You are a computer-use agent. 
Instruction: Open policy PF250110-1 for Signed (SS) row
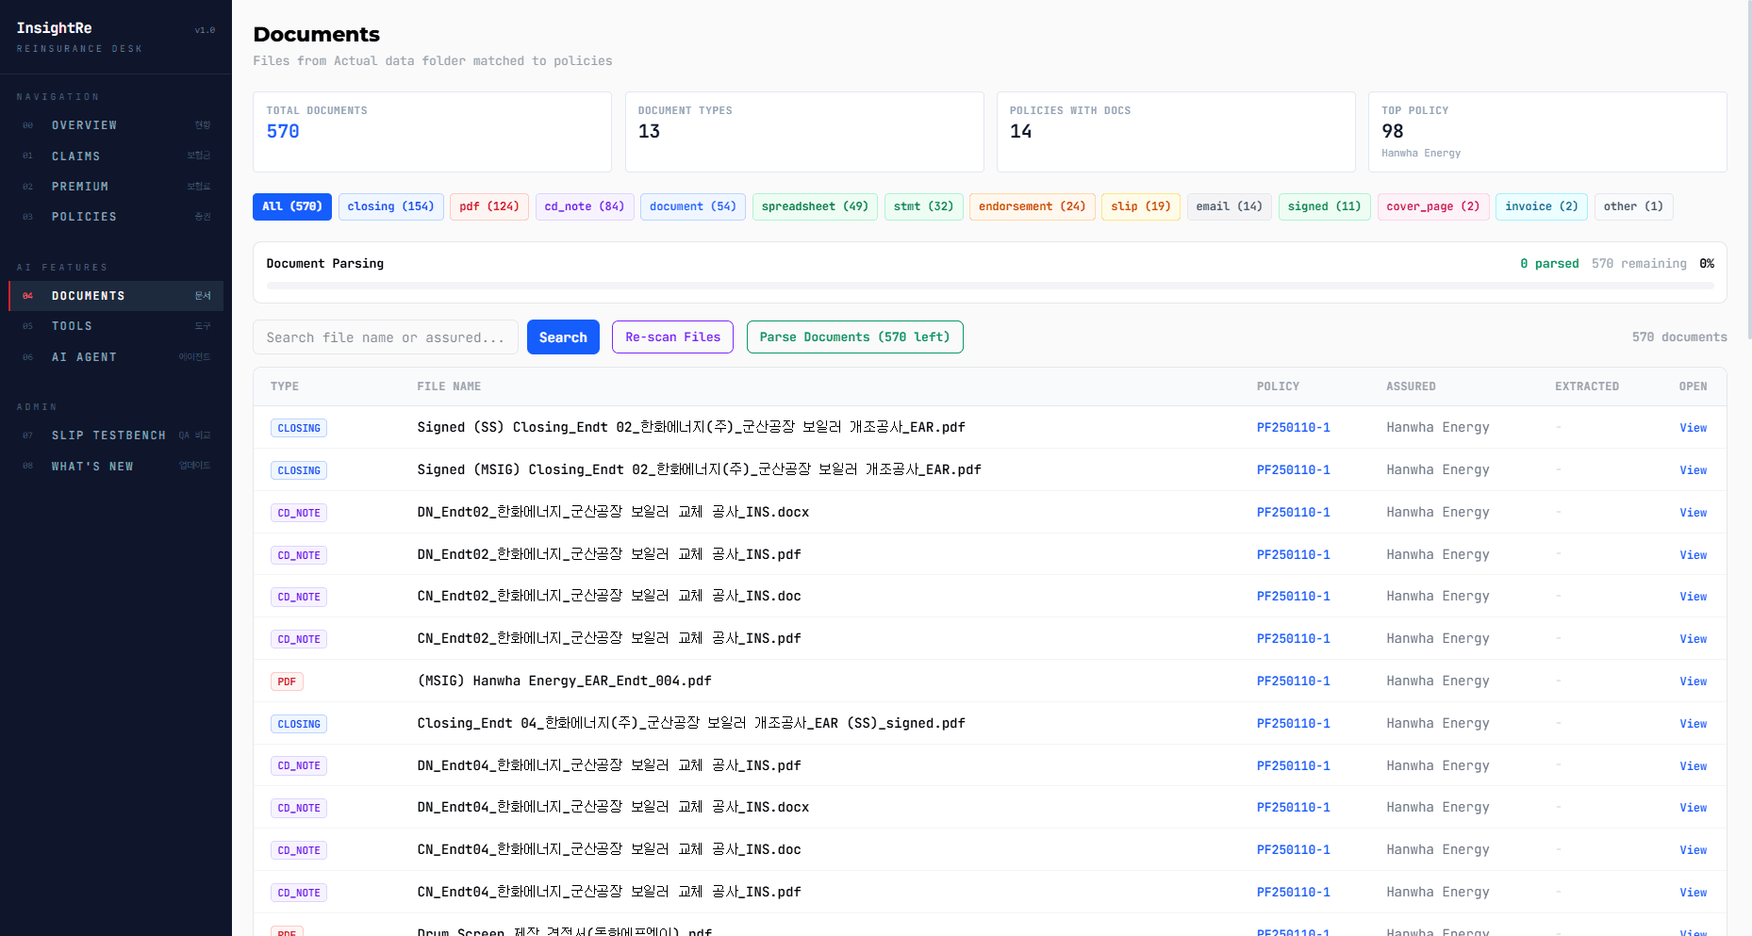coord(1293,428)
